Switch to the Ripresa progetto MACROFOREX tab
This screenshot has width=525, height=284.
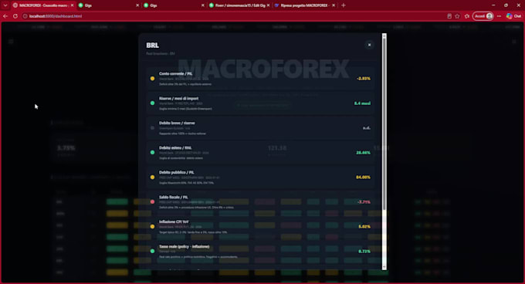coord(303,5)
